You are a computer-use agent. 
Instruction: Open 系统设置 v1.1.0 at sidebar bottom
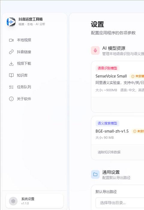click(x=34, y=201)
